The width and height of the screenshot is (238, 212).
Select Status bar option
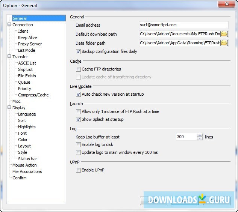point(27,159)
